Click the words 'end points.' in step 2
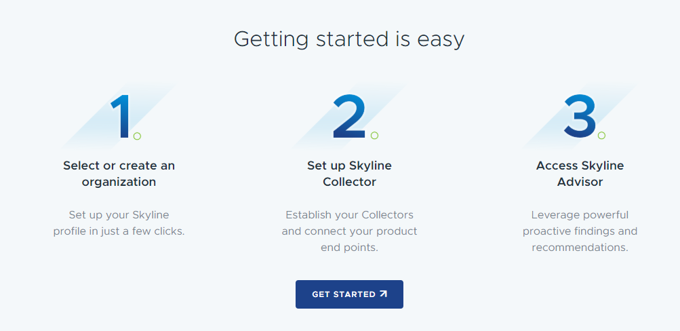Image resolution: width=680 pixels, height=331 pixels. tap(350, 248)
